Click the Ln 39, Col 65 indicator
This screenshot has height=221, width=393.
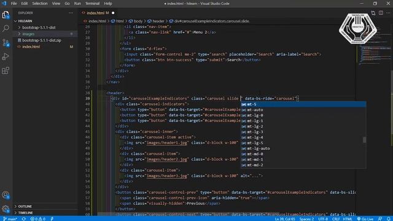click(x=285, y=219)
